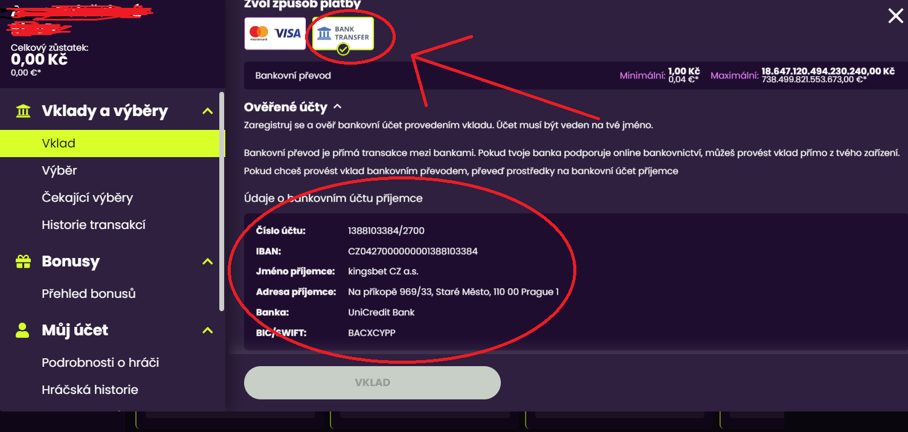The width and height of the screenshot is (908, 432).
Task: Click the bank building icon beside Vklady a výběry
Action: 23,111
